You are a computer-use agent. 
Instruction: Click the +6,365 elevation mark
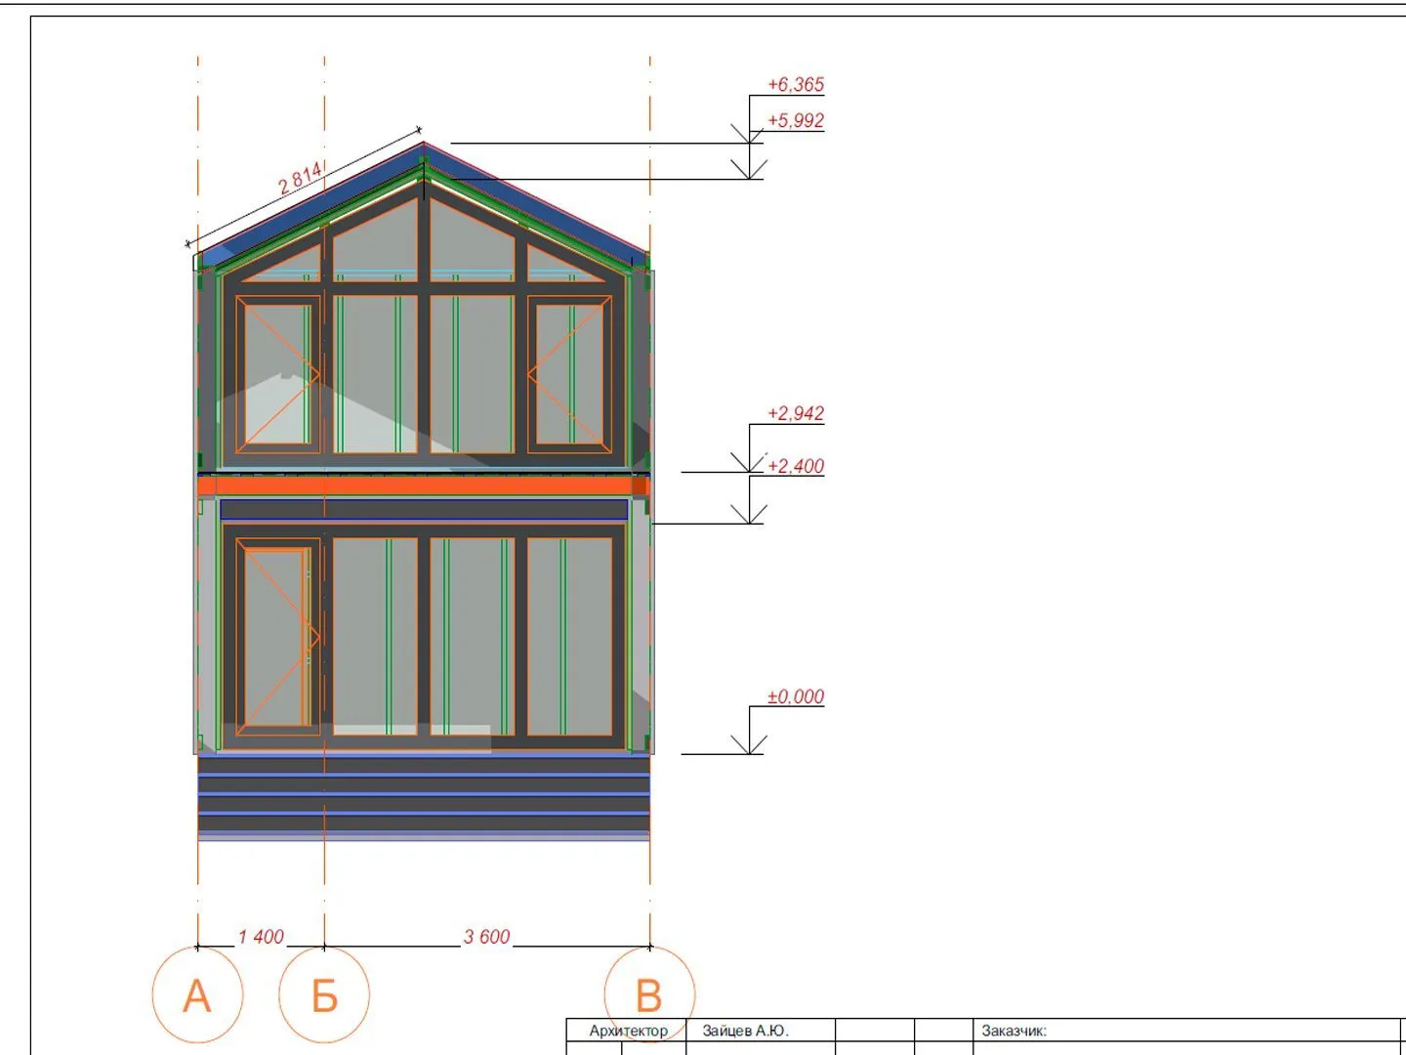[x=795, y=85]
